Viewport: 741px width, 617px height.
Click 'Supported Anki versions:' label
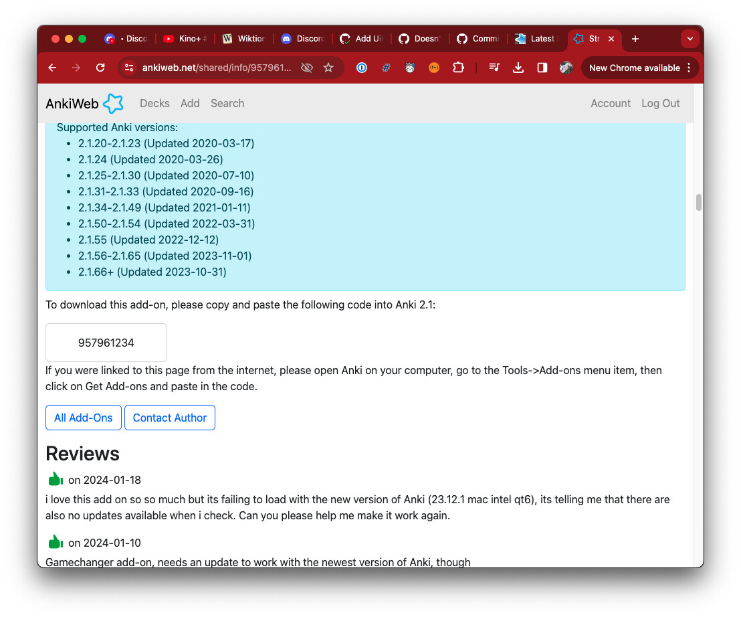coord(117,128)
